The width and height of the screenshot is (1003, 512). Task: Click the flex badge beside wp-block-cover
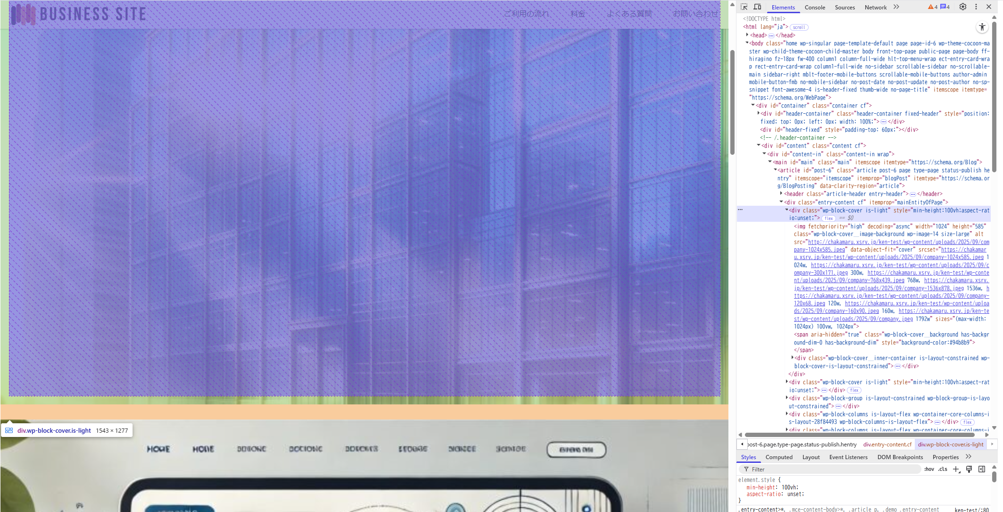pyautogui.click(x=828, y=218)
